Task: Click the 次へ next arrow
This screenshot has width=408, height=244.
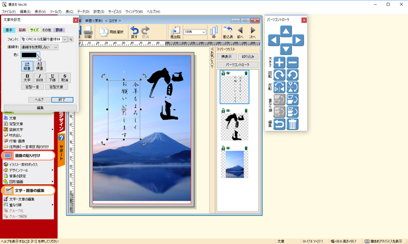Action: pyautogui.click(x=253, y=33)
